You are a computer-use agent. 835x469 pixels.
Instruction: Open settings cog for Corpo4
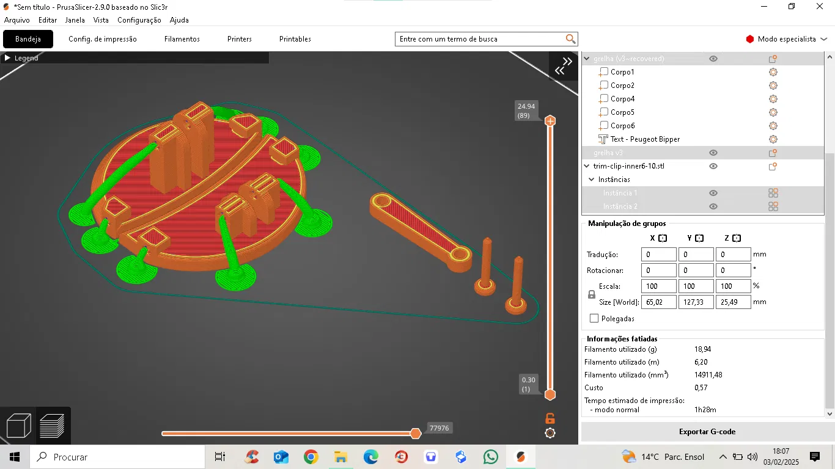coord(773,99)
